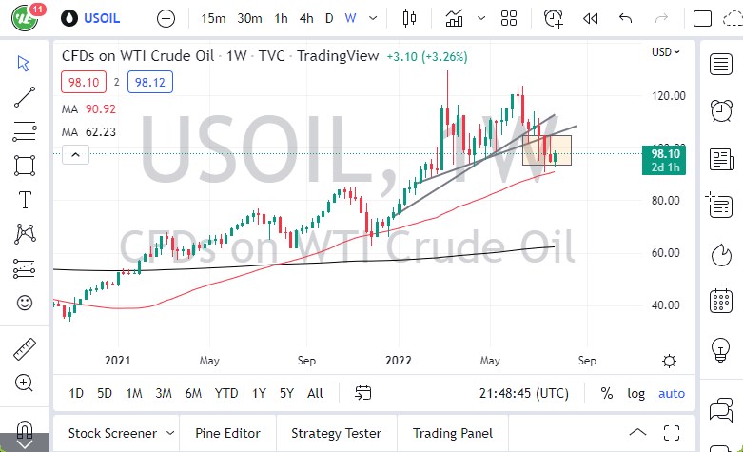Collapse the indicator legend chevron
Screen dimensions: 743x452
click(x=69, y=156)
